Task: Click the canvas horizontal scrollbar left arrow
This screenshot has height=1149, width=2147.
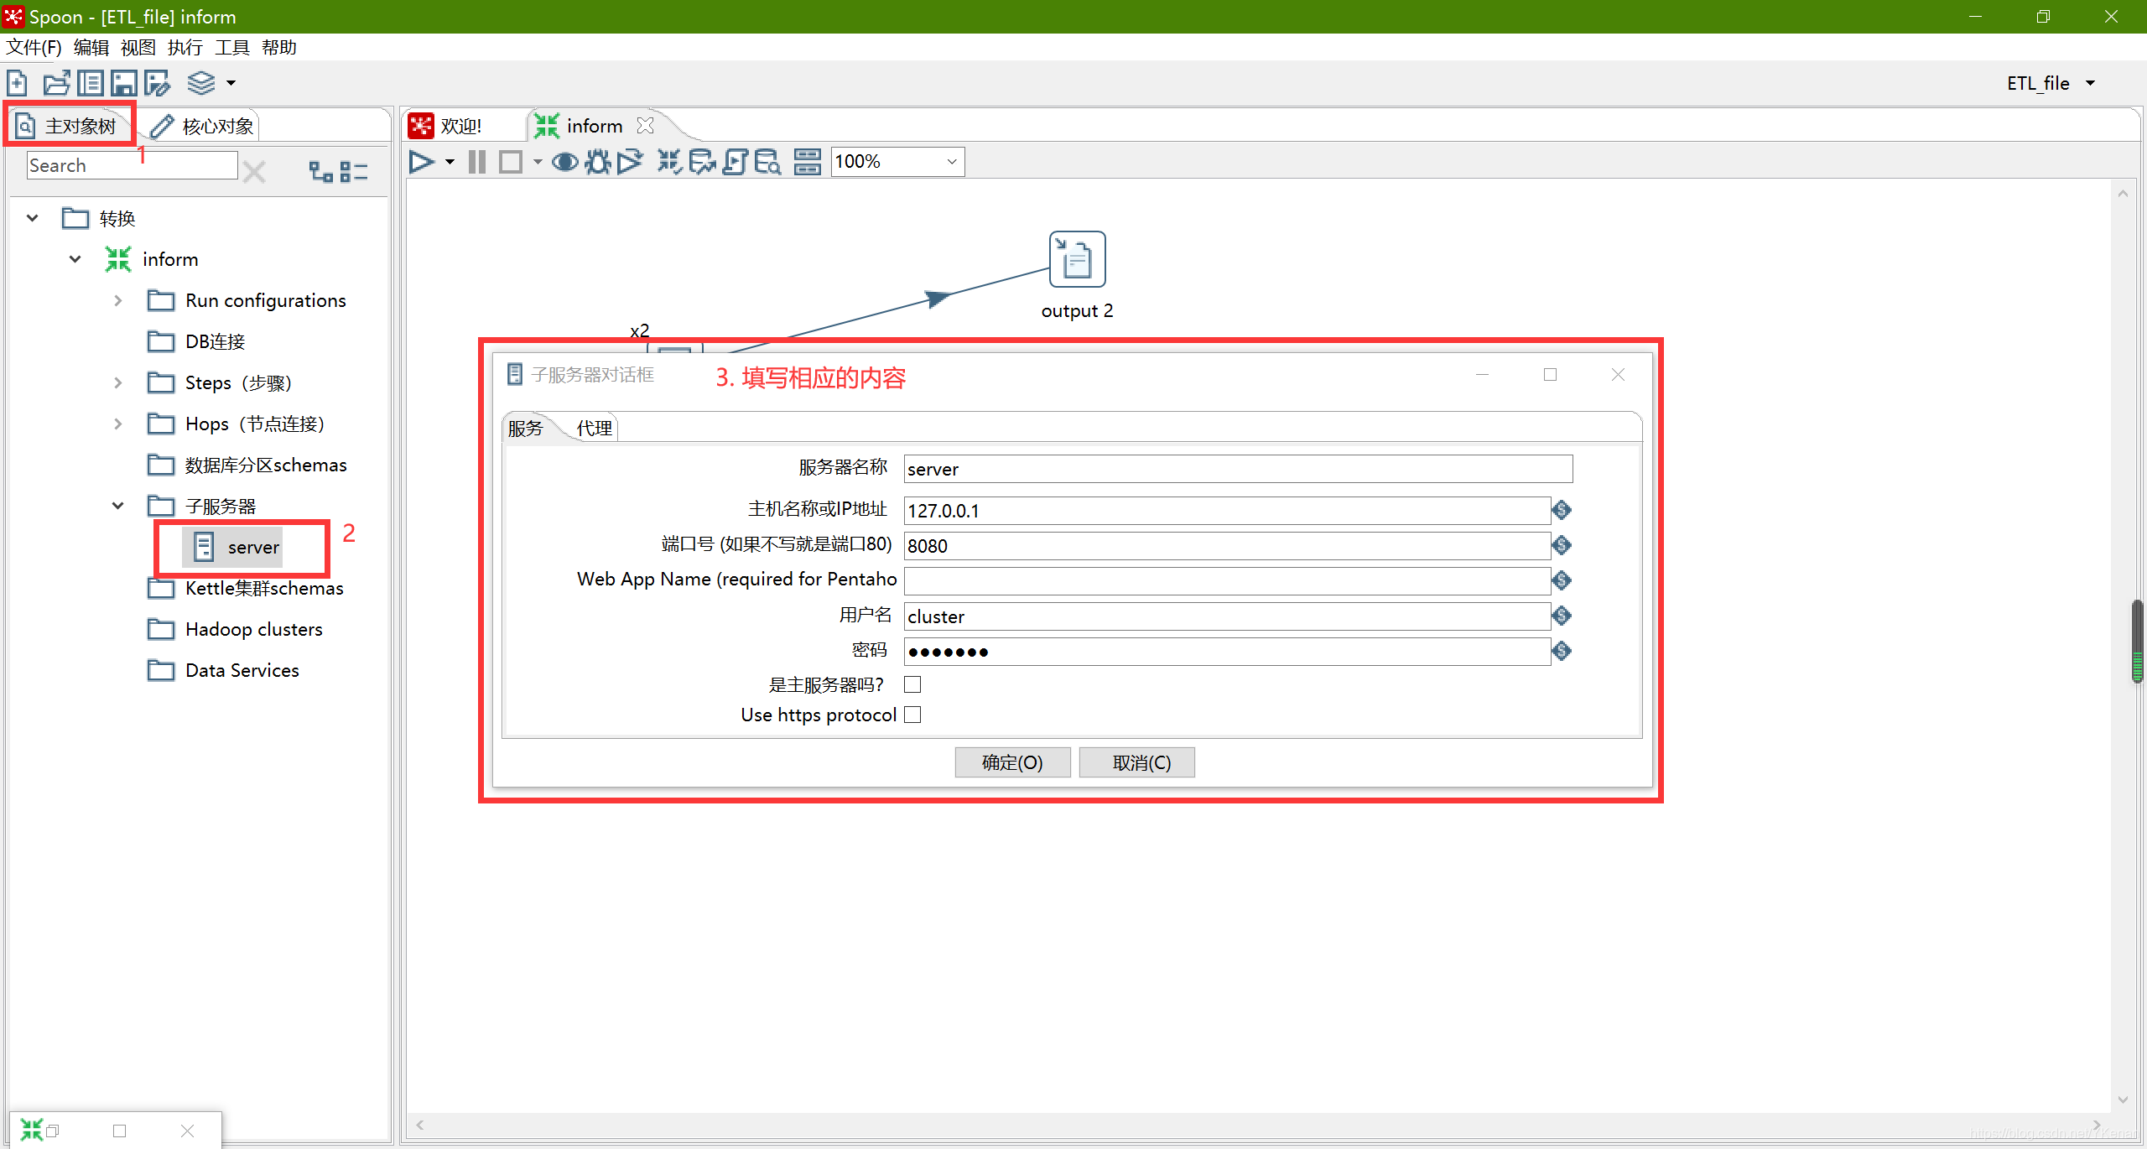Action: pos(420,1125)
